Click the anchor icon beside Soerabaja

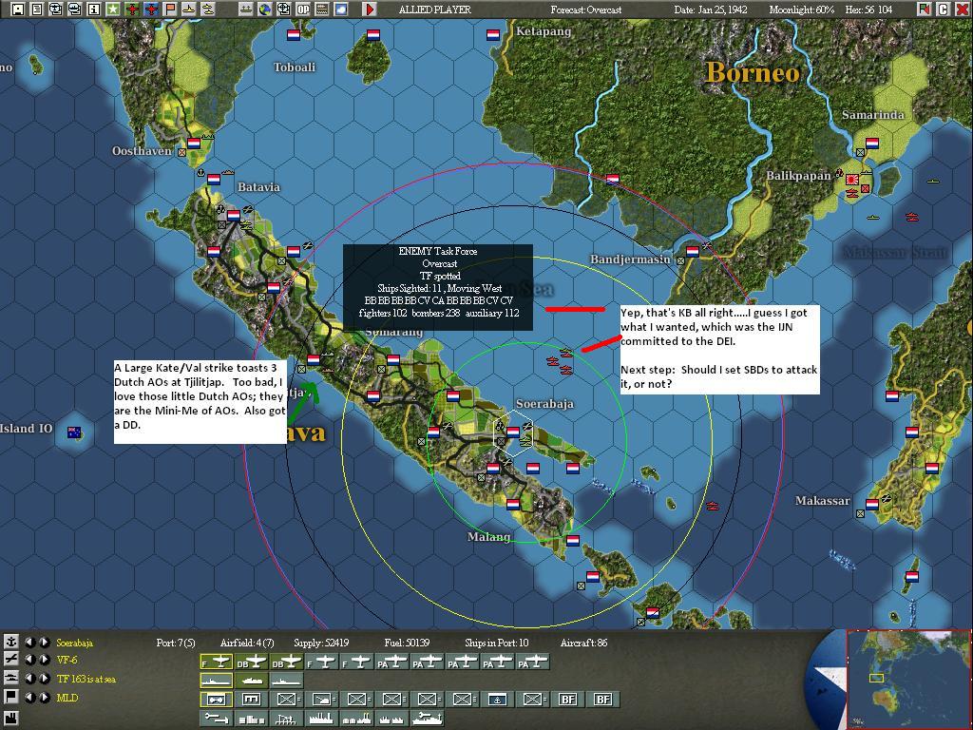pyautogui.click(x=11, y=644)
